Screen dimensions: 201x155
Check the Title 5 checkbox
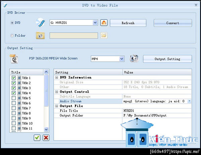coord(14,98)
